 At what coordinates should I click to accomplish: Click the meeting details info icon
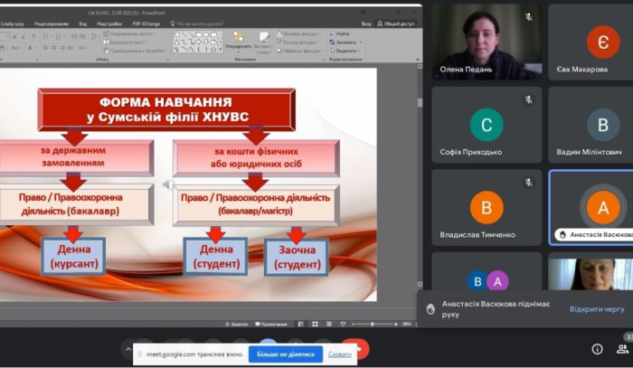(x=597, y=349)
